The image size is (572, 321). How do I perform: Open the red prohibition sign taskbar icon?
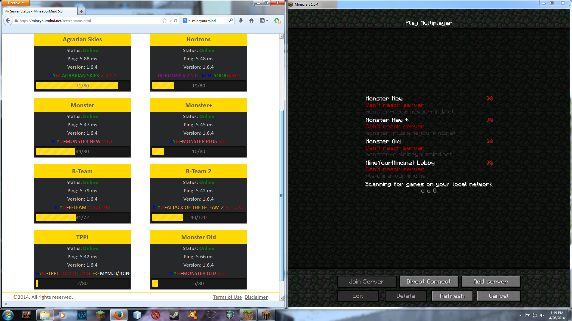[x=156, y=315]
